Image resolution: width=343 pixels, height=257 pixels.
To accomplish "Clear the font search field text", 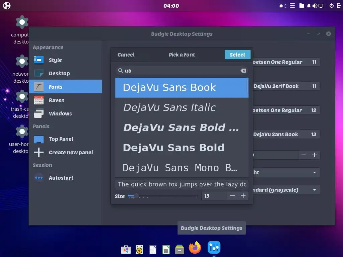I will 243,71.
